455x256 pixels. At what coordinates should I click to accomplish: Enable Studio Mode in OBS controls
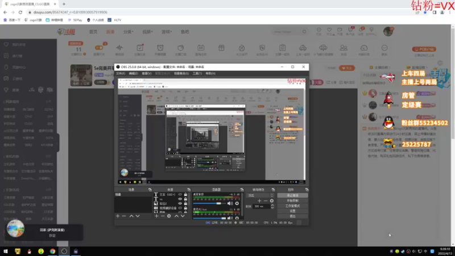[x=292, y=206]
